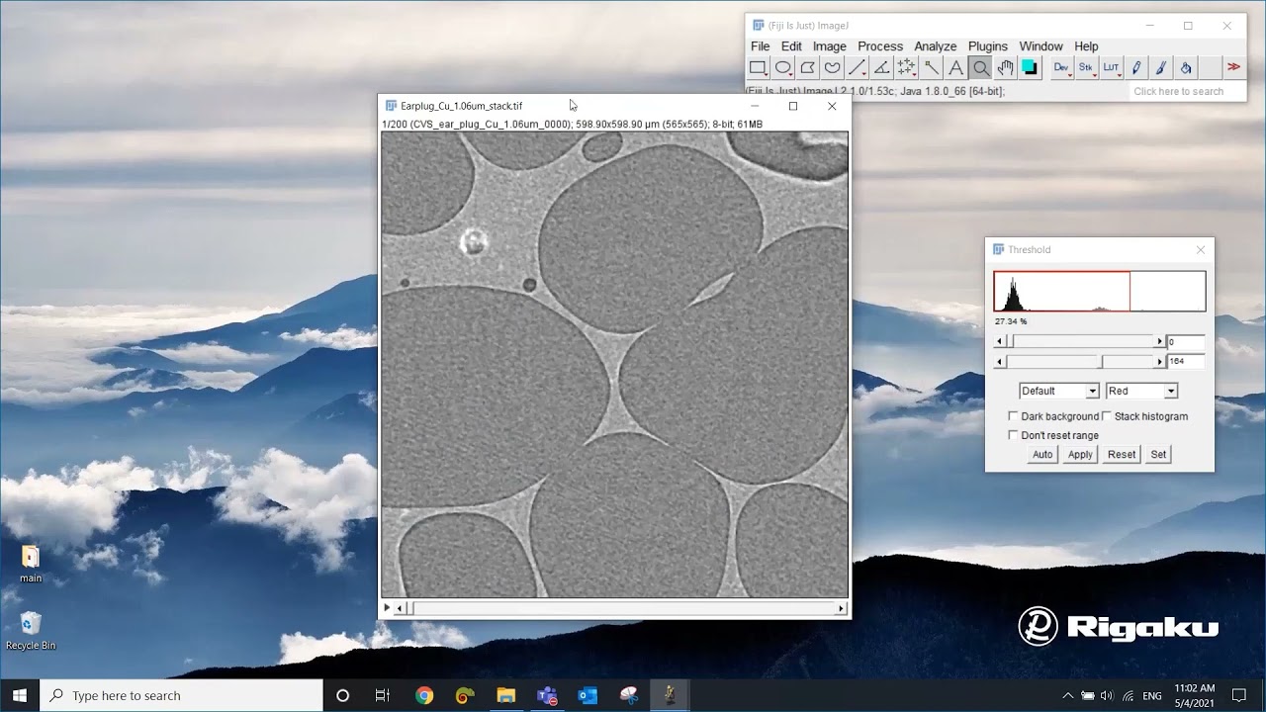The image size is (1266, 712).
Task: Click the Apply threshold button
Action: click(1080, 454)
